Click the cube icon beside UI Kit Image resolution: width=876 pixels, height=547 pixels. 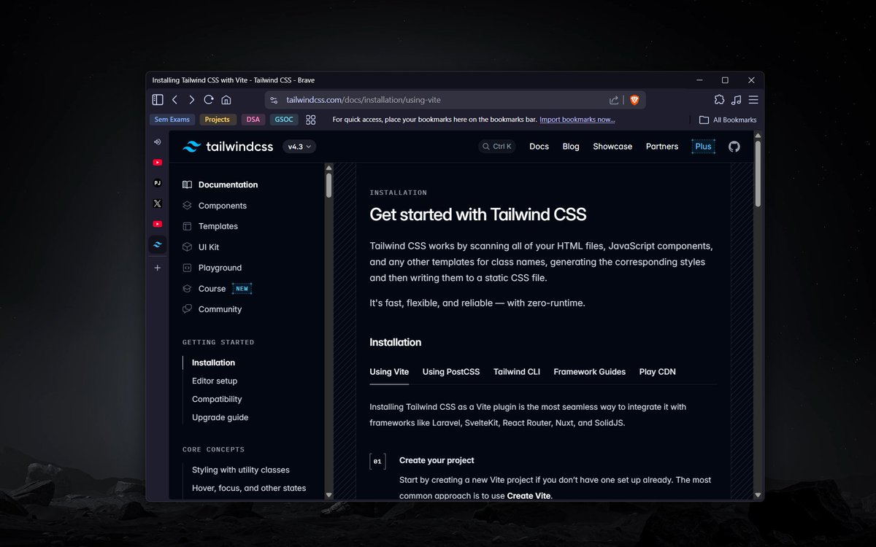[x=187, y=247]
